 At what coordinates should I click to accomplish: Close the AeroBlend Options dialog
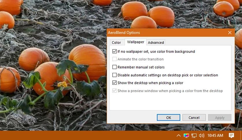[x=230, y=32]
